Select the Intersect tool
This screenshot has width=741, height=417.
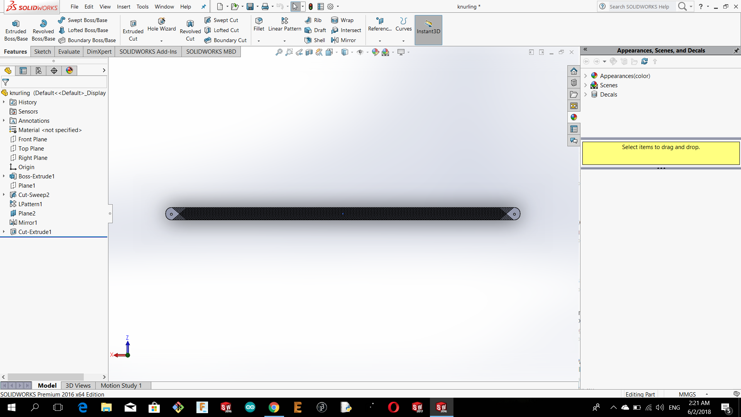pos(346,30)
